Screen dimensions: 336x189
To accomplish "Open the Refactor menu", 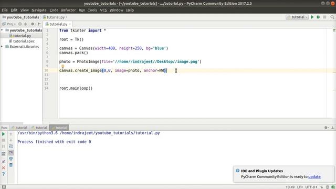I will coord(68,10).
